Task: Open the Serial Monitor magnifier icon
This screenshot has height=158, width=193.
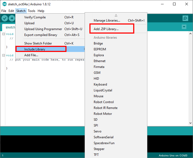Action: (x=185, y=18)
